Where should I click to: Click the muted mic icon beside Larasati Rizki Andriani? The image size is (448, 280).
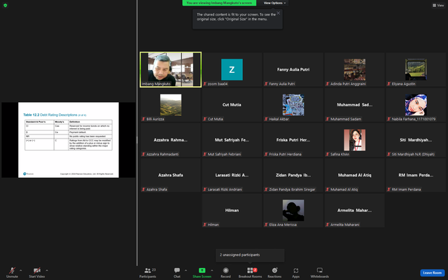coord(205,190)
